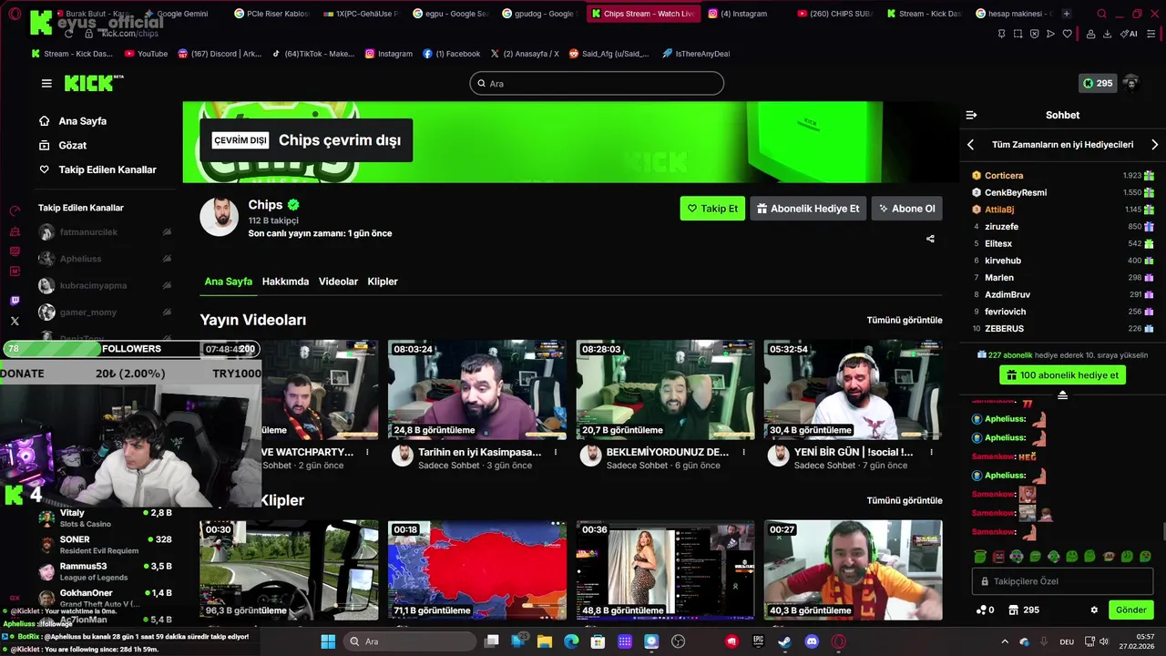Show hidden tray icons chevron
1166x656 pixels.
[x=1005, y=641]
